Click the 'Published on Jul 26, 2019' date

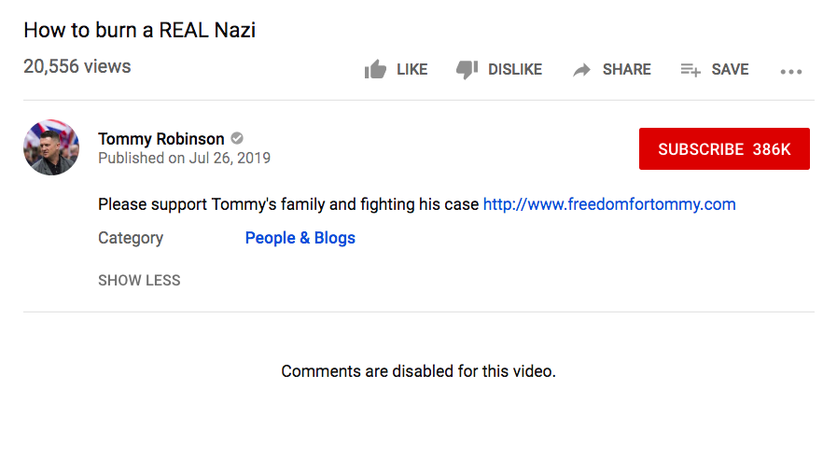pyautogui.click(x=184, y=159)
